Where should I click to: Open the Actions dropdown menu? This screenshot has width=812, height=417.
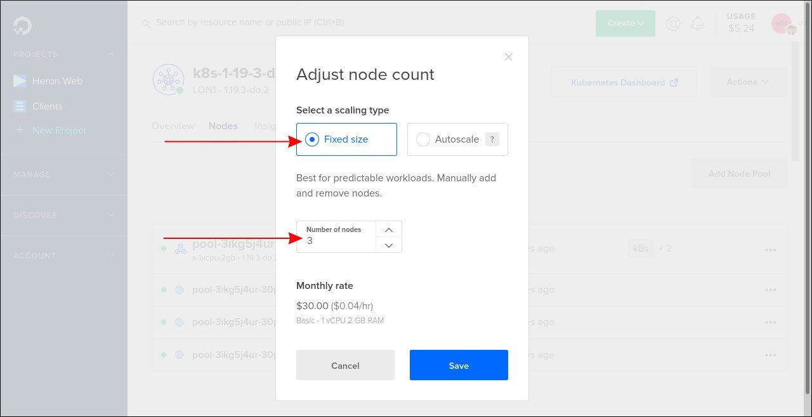tap(747, 81)
